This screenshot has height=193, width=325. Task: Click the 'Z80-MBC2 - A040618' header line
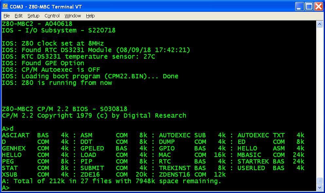coord(37,24)
